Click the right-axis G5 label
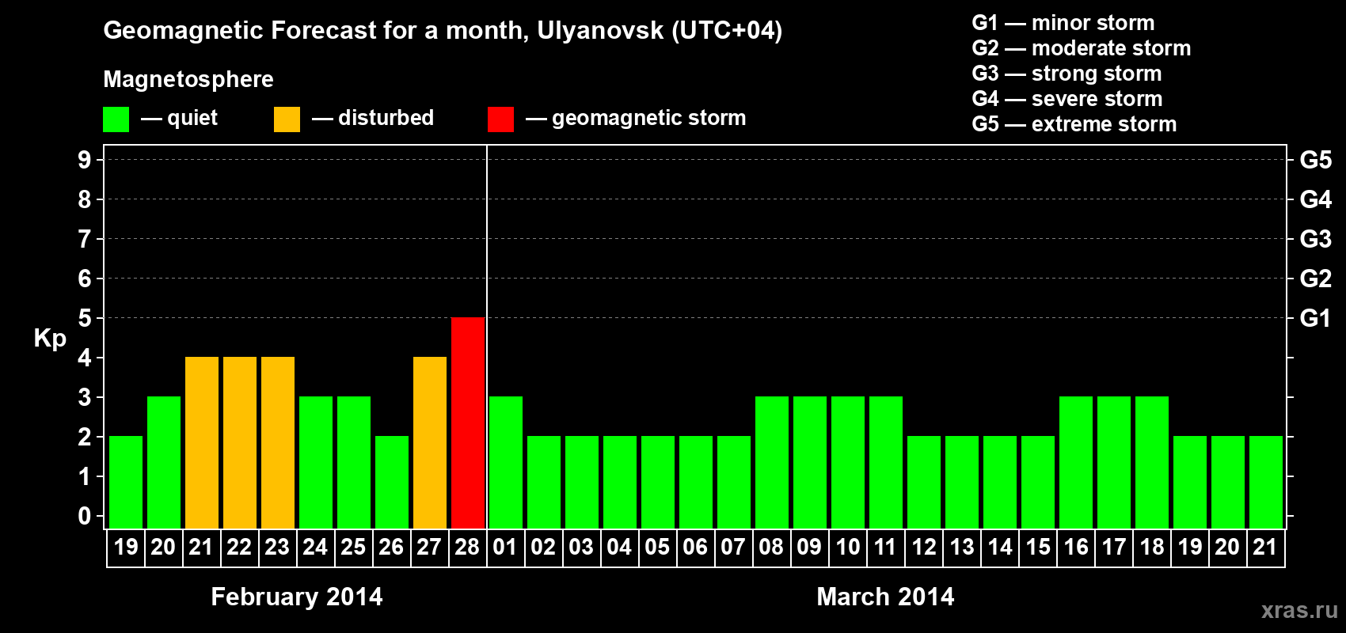 1315,160
